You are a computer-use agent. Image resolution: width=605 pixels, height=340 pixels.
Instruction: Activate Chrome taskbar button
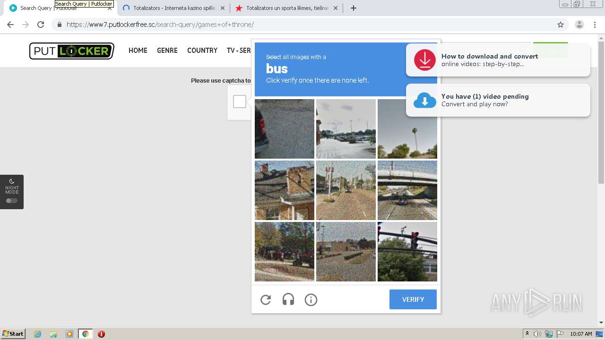point(86,334)
